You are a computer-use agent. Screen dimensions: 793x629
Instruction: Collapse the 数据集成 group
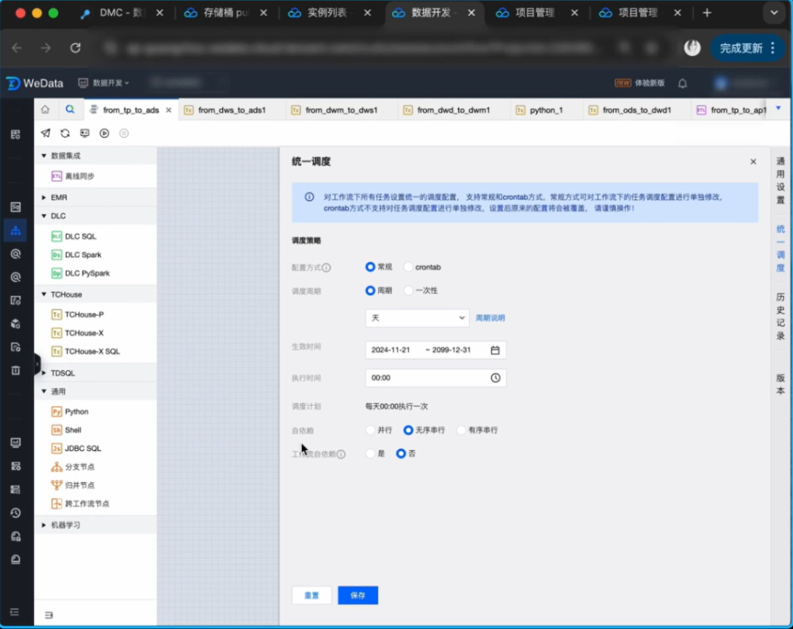pyautogui.click(x=43, y=155)
